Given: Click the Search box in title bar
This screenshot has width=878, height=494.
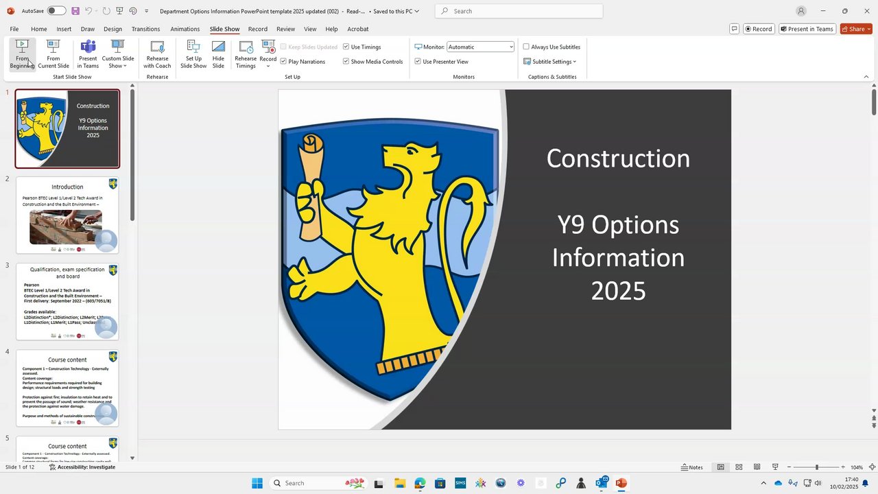Looking at the screenshot, I should tap(519, 11).
